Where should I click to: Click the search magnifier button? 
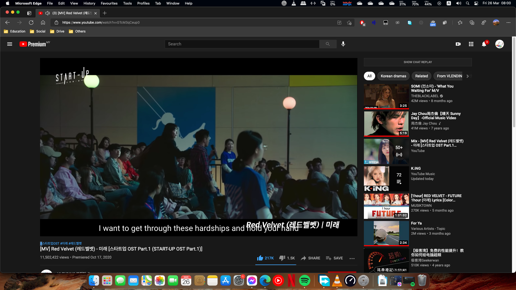[x=328, y=44]
